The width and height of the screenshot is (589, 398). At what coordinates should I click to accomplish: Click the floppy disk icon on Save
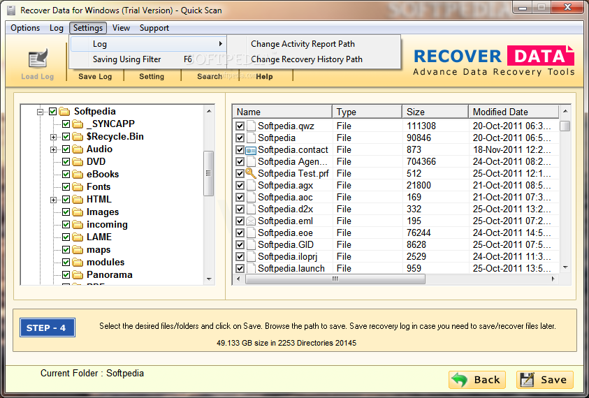pos(527,380)
